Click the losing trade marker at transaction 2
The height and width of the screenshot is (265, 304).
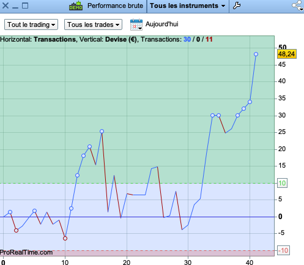click(x=16, y=231)
